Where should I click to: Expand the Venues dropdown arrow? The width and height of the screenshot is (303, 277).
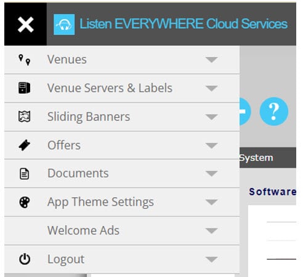(211, 60)
